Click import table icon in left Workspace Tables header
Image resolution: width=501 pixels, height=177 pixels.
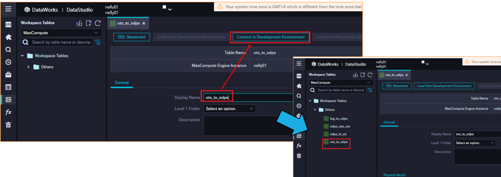[79, 23]
